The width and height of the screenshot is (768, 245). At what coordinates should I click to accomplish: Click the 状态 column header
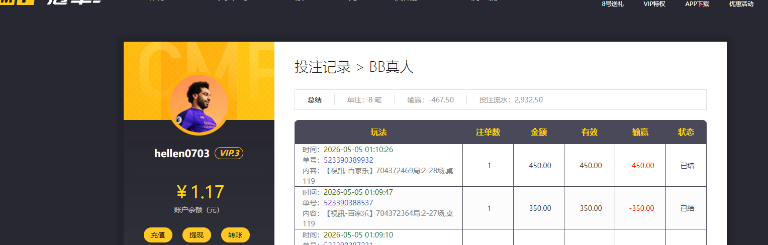686,132
